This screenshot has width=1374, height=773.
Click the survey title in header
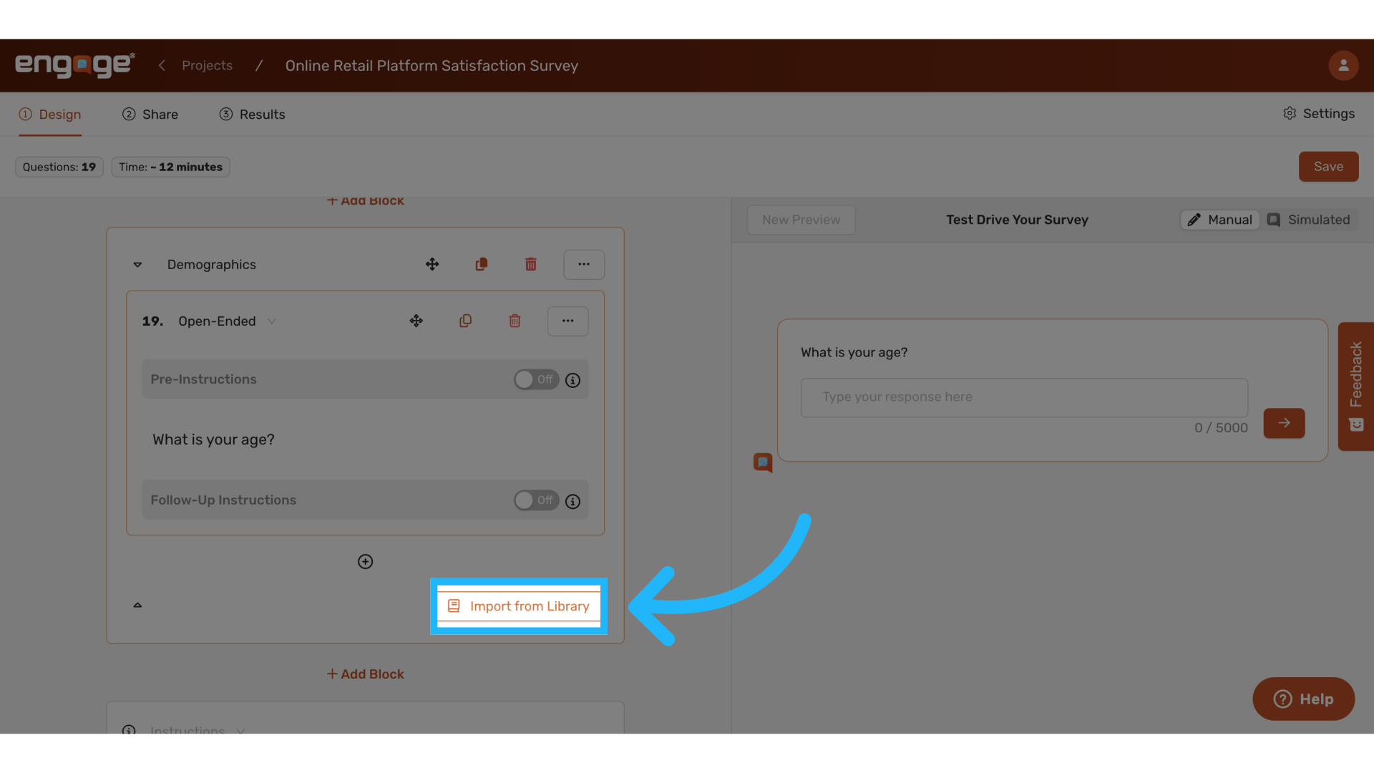pos(432,65)
